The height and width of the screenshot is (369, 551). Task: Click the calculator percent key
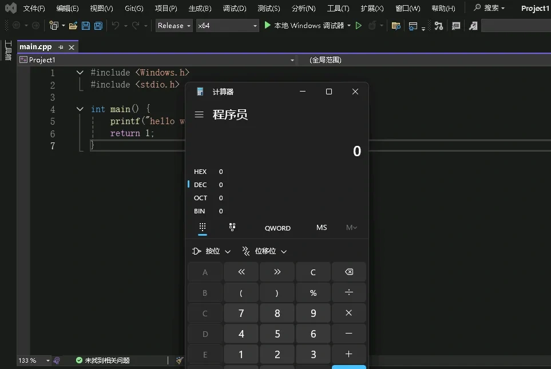313,292
